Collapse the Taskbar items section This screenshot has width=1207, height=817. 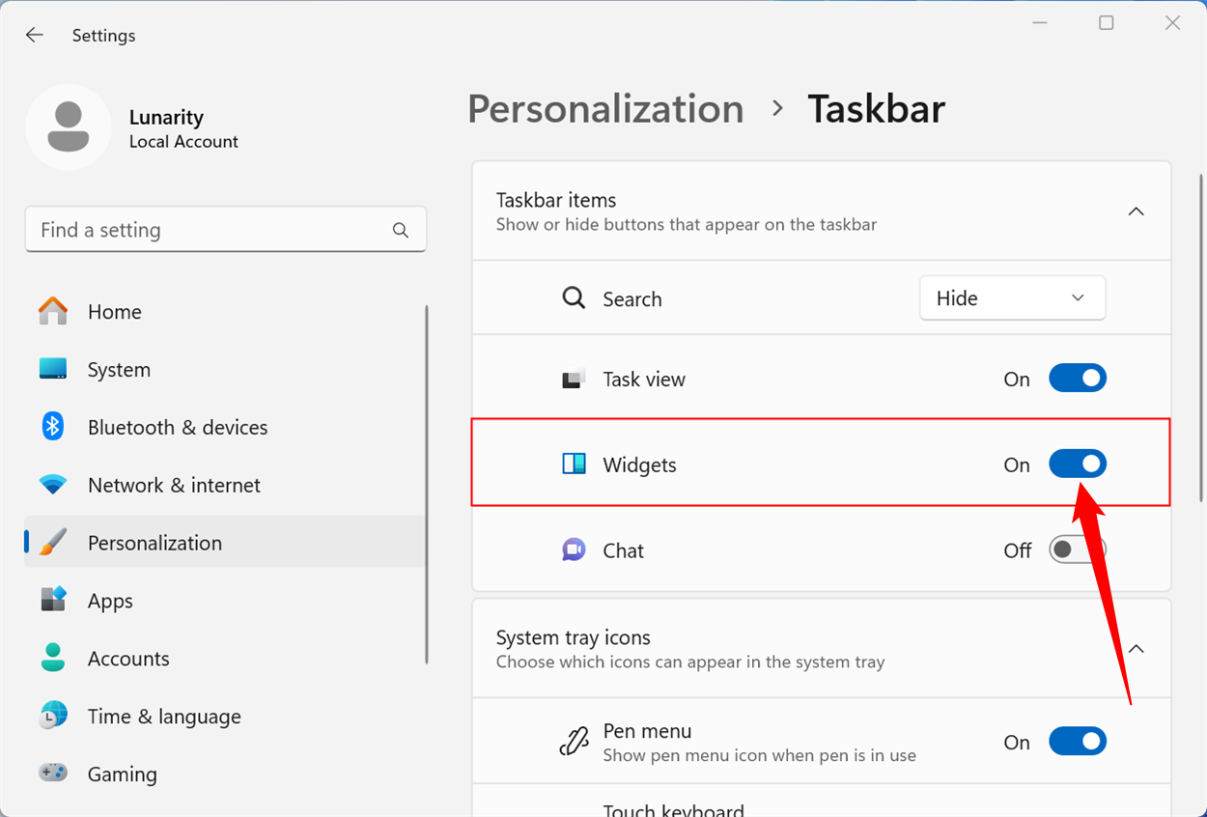(1137, 211)
